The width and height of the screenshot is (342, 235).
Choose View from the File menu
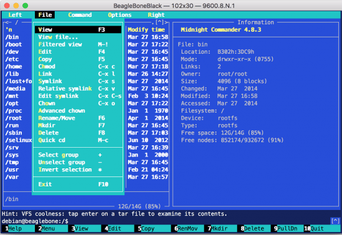78,29
